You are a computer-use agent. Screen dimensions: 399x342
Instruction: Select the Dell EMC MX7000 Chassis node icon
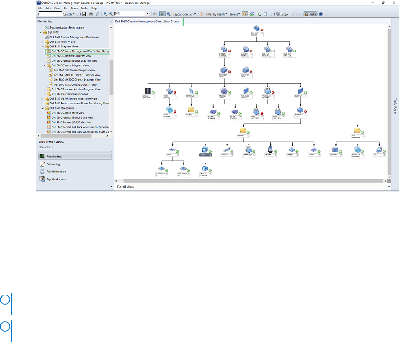tap(267, 49)
